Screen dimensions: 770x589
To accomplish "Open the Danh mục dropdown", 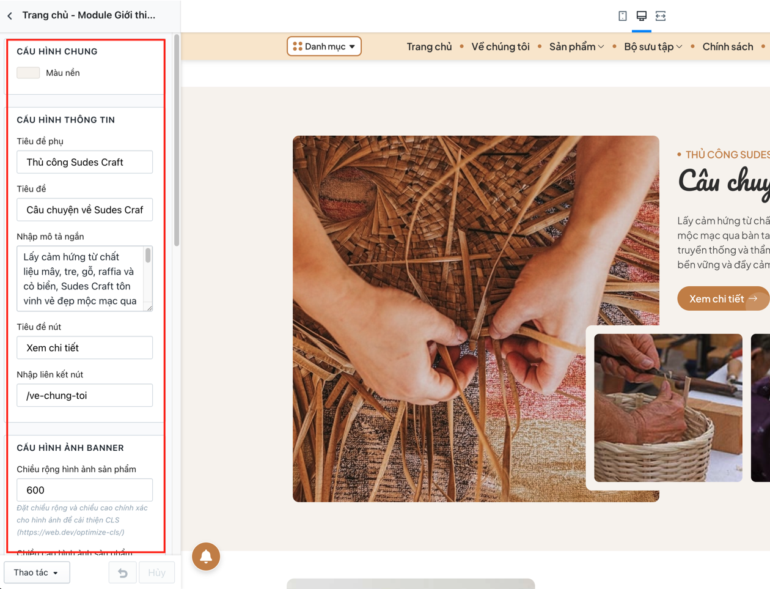I will coord(324,46).
